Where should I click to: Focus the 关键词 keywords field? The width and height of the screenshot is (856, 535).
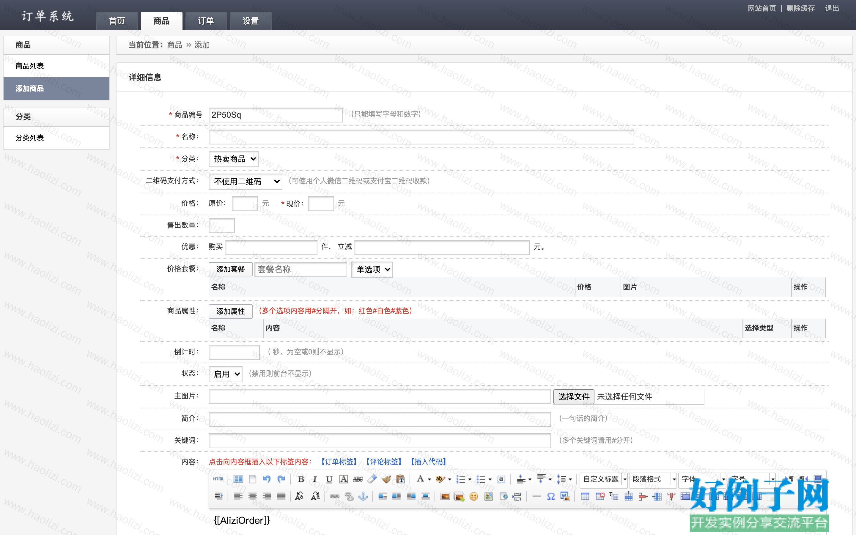[x=380, y=440]
